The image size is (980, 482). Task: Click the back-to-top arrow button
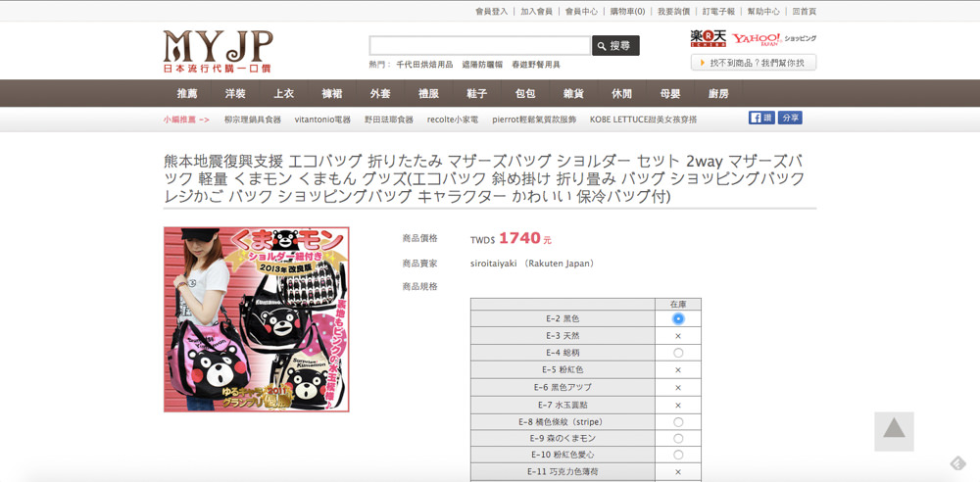click(x=894, y=431)
